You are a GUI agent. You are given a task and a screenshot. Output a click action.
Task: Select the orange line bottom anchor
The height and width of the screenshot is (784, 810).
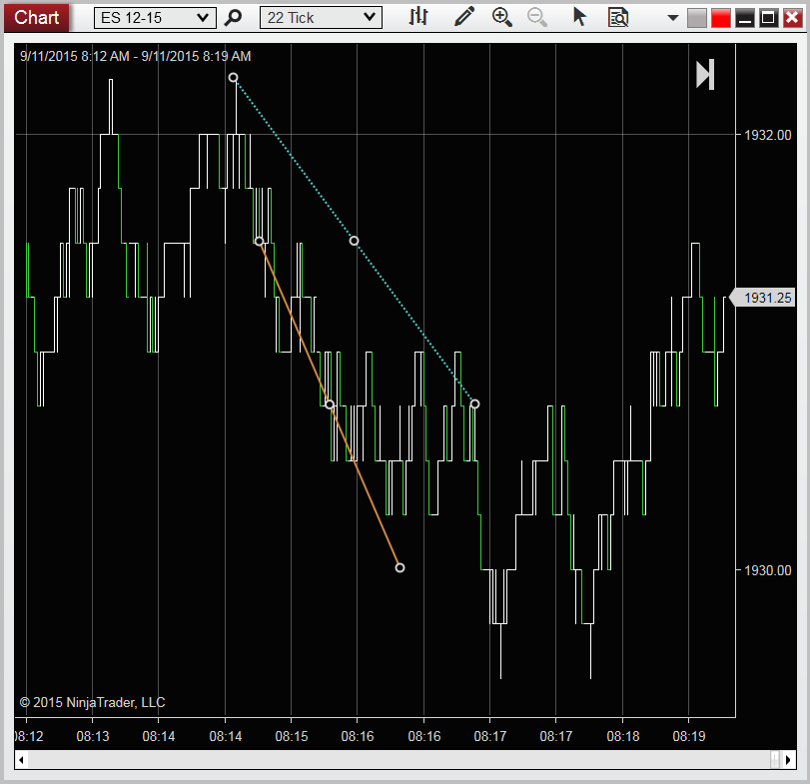coord(400,567)
